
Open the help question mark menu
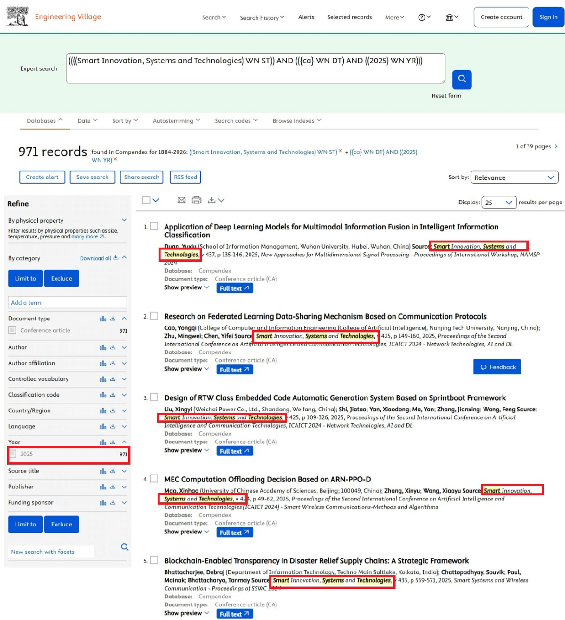424,17
